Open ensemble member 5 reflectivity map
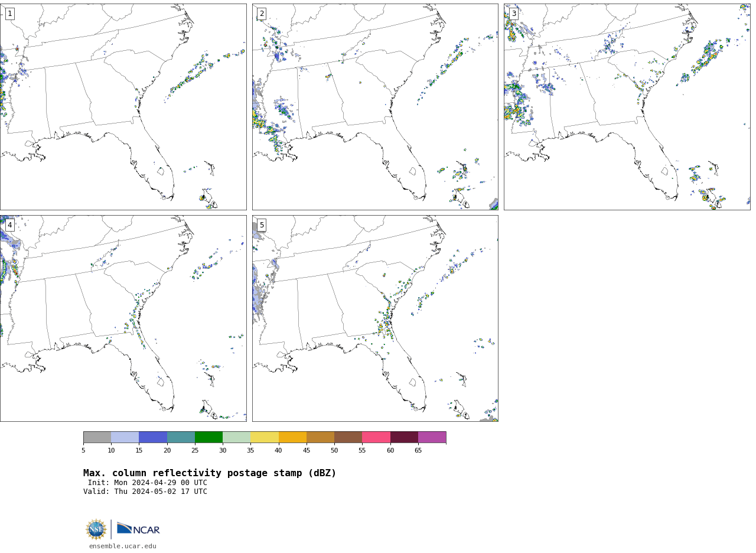This screenshot has width=756, height=553. coord(375,318)
